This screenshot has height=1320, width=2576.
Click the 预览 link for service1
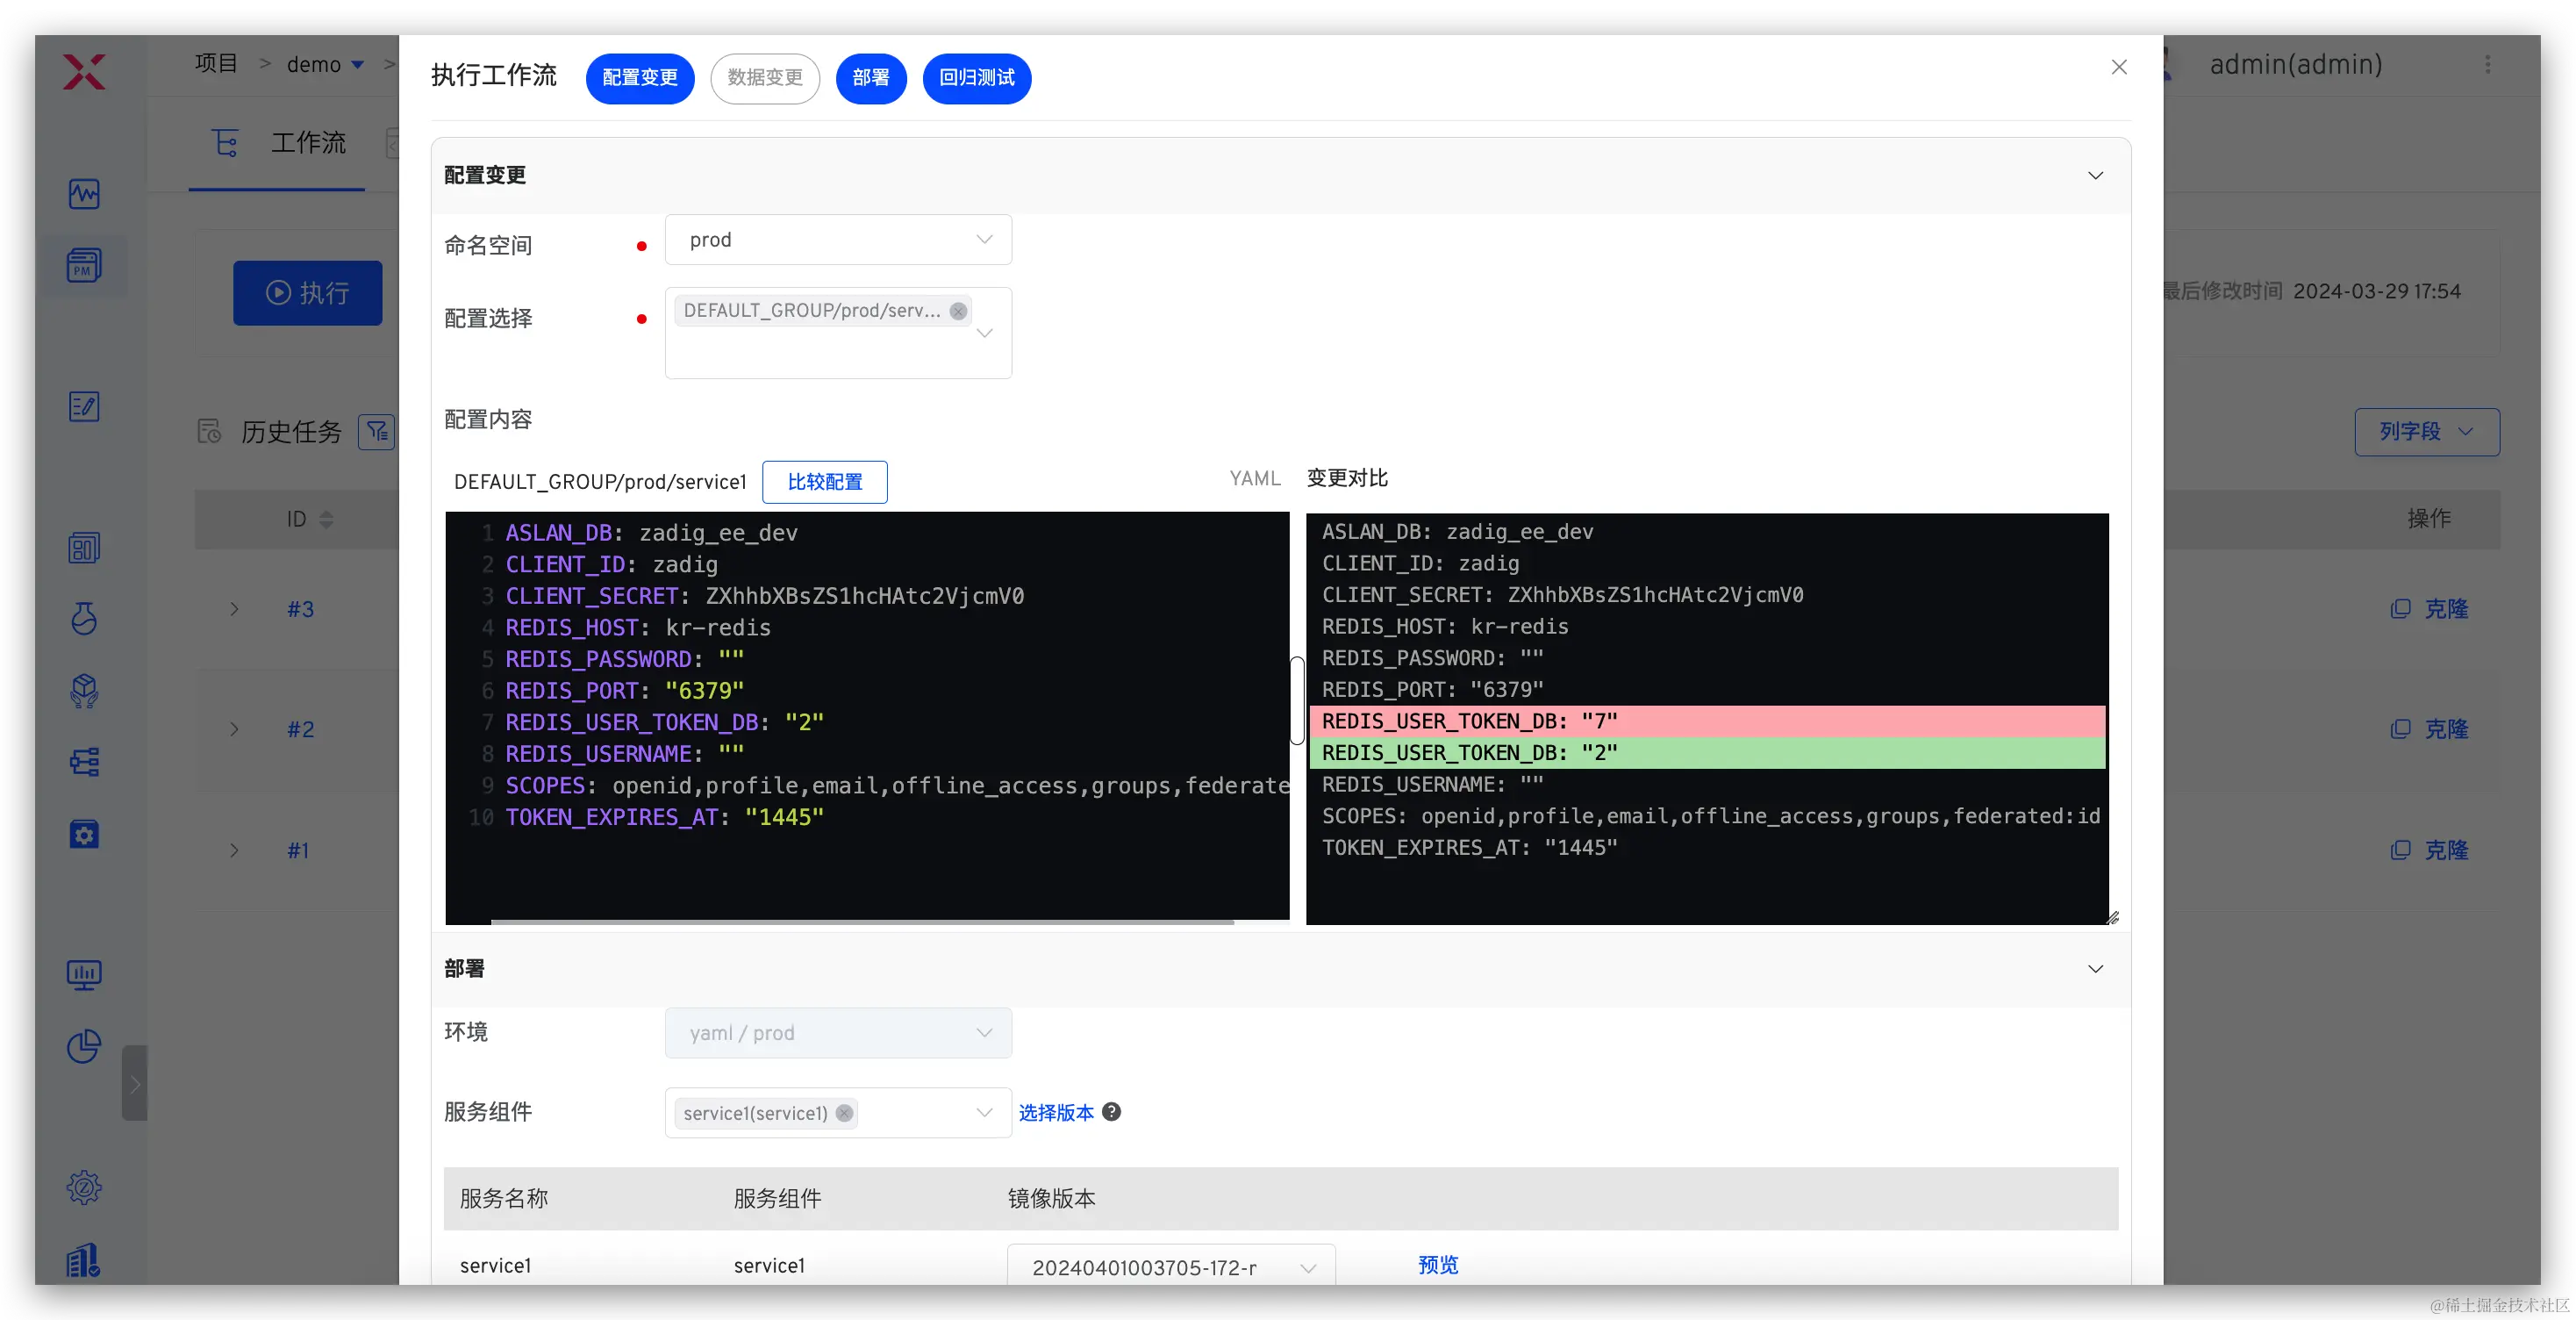click(x=1438, y=1265)
